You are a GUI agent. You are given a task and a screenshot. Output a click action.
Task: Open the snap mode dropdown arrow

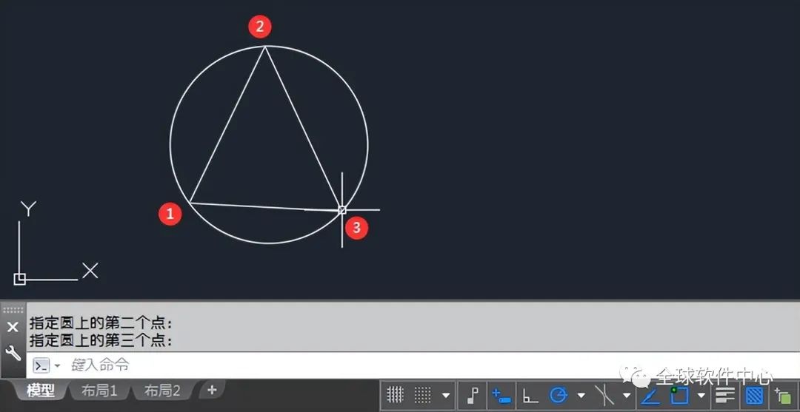[x=446, y=395]
